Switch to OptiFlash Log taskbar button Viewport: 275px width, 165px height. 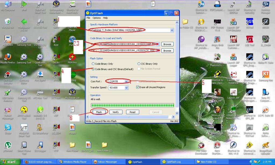pos(177,162)
